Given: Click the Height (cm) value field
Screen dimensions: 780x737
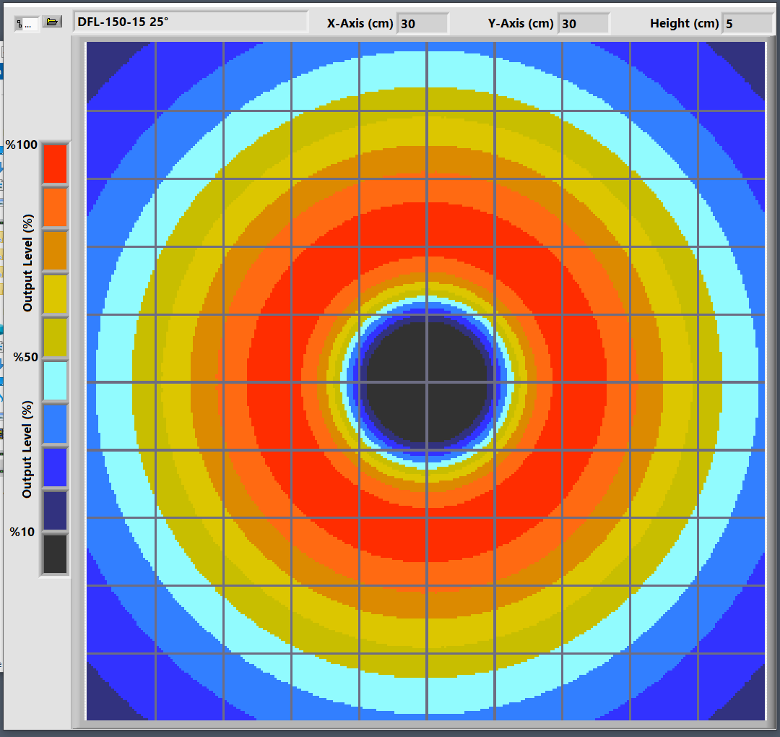Looking at the screenshot, I should coord(747,24).
